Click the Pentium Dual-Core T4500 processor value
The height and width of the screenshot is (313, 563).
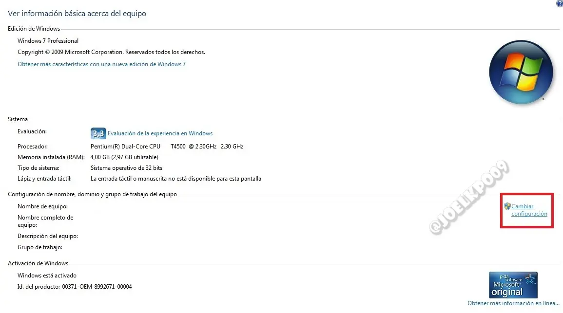tap(167, 147)
